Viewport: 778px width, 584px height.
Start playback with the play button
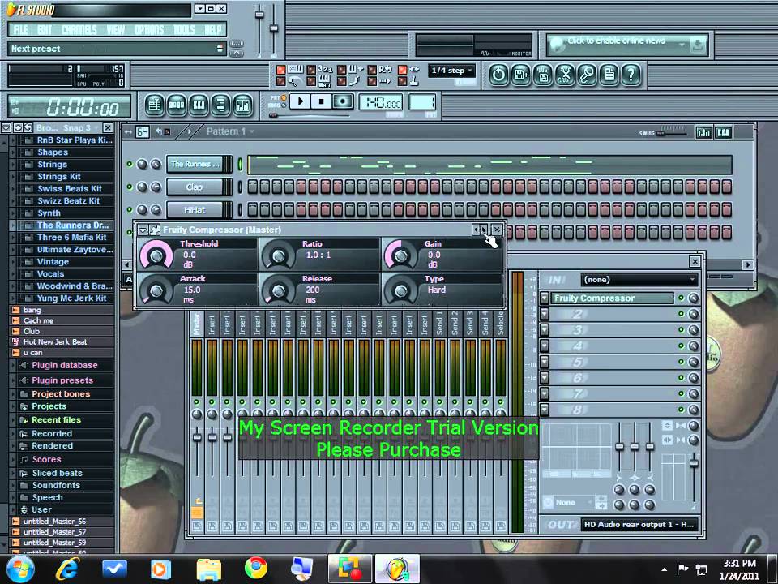pos(301,102)
